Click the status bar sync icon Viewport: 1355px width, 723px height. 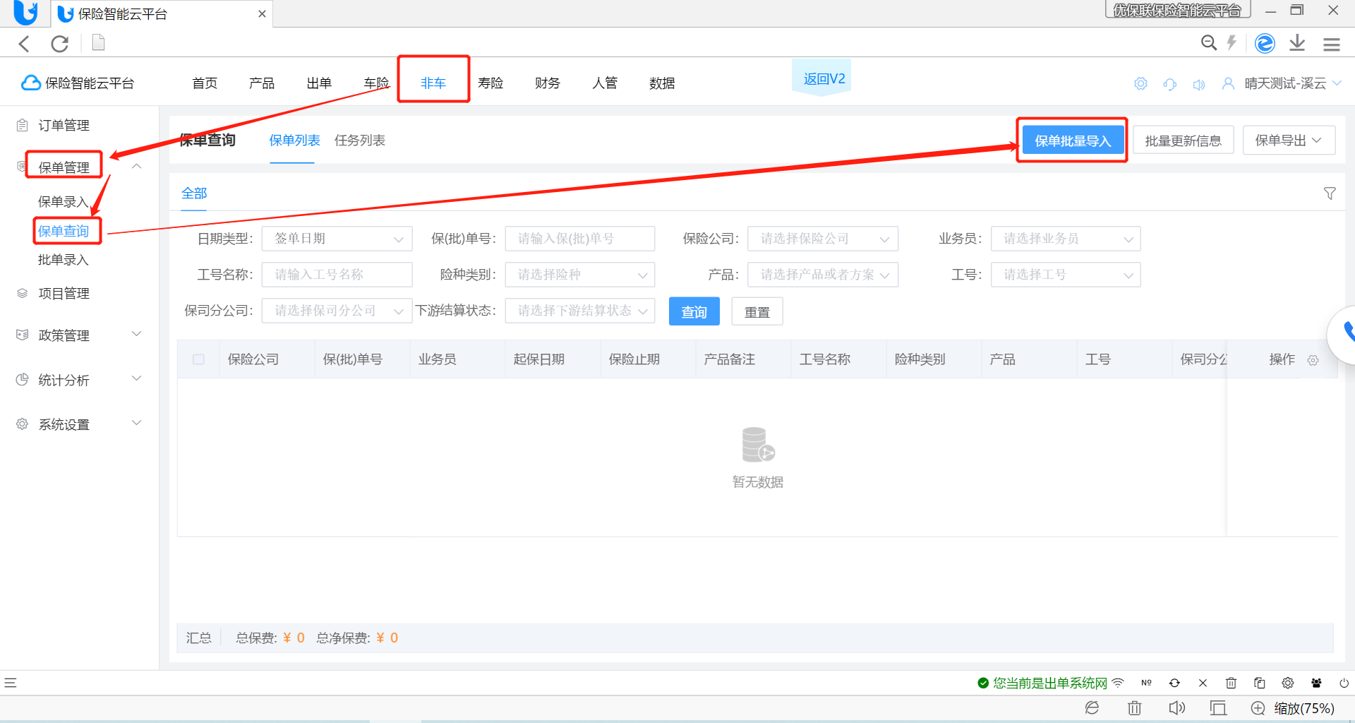tap(1174, 683)
